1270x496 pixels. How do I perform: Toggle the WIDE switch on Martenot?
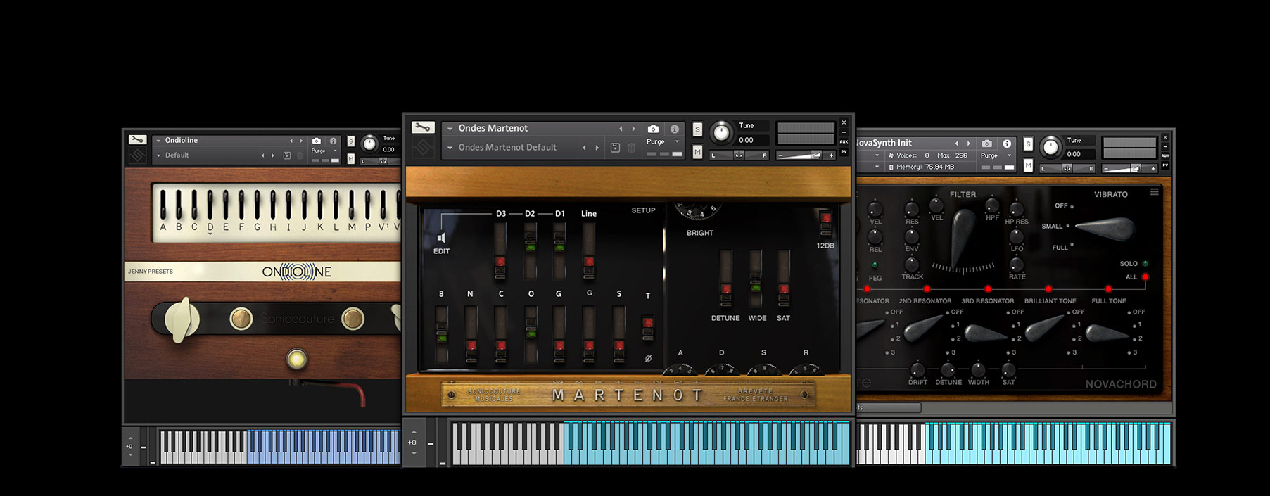pos(756,279)
